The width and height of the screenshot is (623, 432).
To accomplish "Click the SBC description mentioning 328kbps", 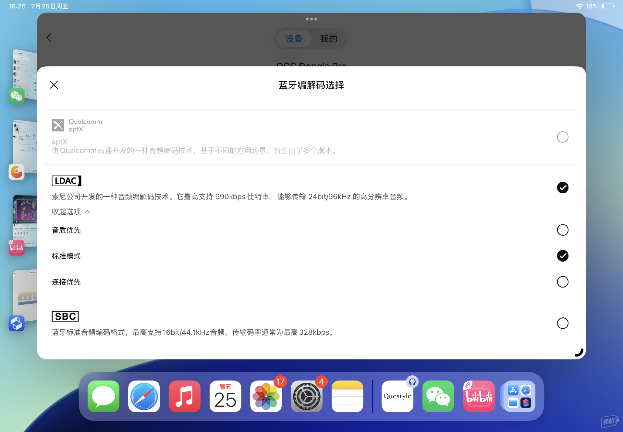I will (x=193, y=332).
